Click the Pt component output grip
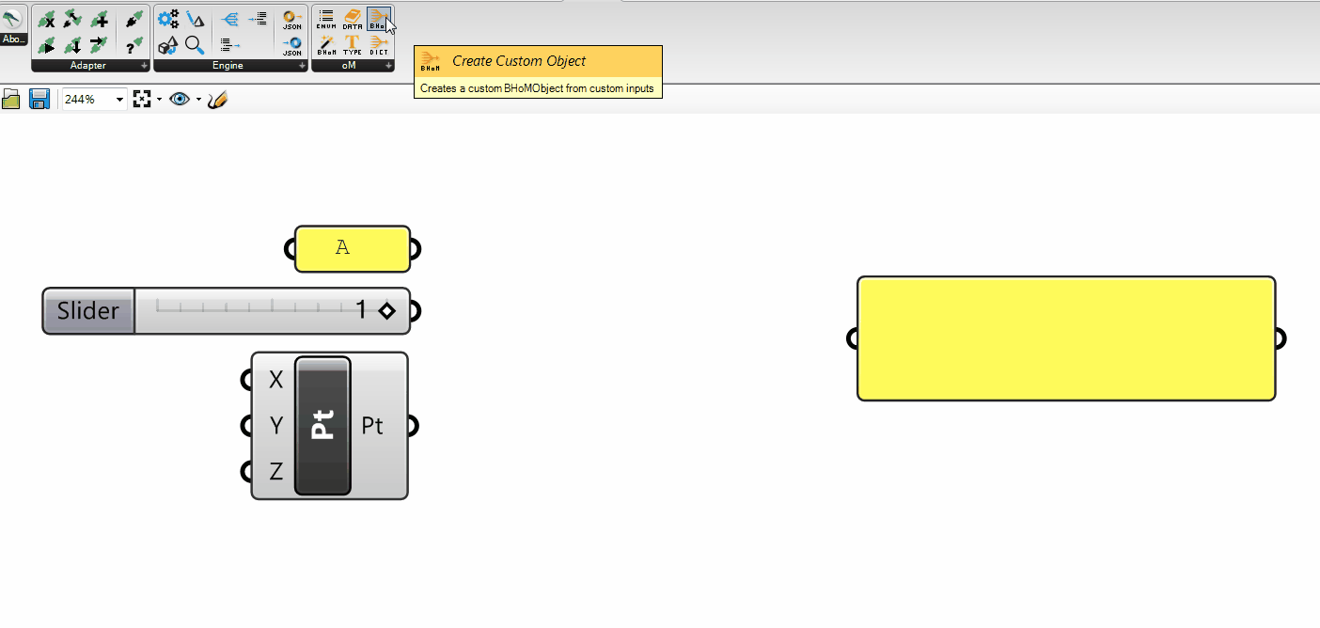This screenshot has width=1320, height=628. coord(413,426)
